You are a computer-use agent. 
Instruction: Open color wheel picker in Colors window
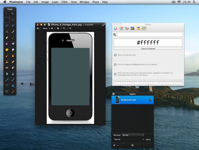click(115, 28)
